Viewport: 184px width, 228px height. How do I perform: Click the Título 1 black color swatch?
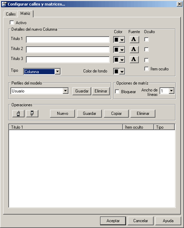point(116,40)
